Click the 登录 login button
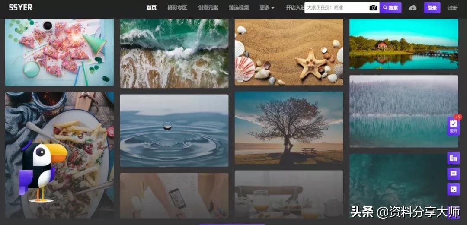This screenshot has width=467, height=225. [432, 8]
